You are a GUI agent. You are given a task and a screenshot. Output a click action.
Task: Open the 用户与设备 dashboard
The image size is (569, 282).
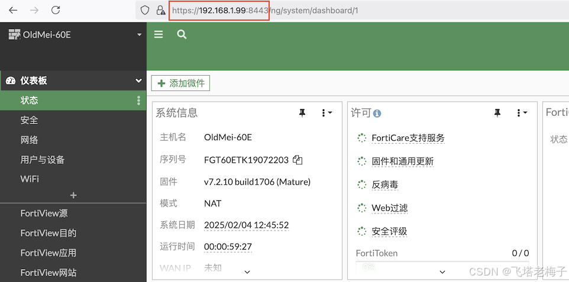tap(43, 160)
